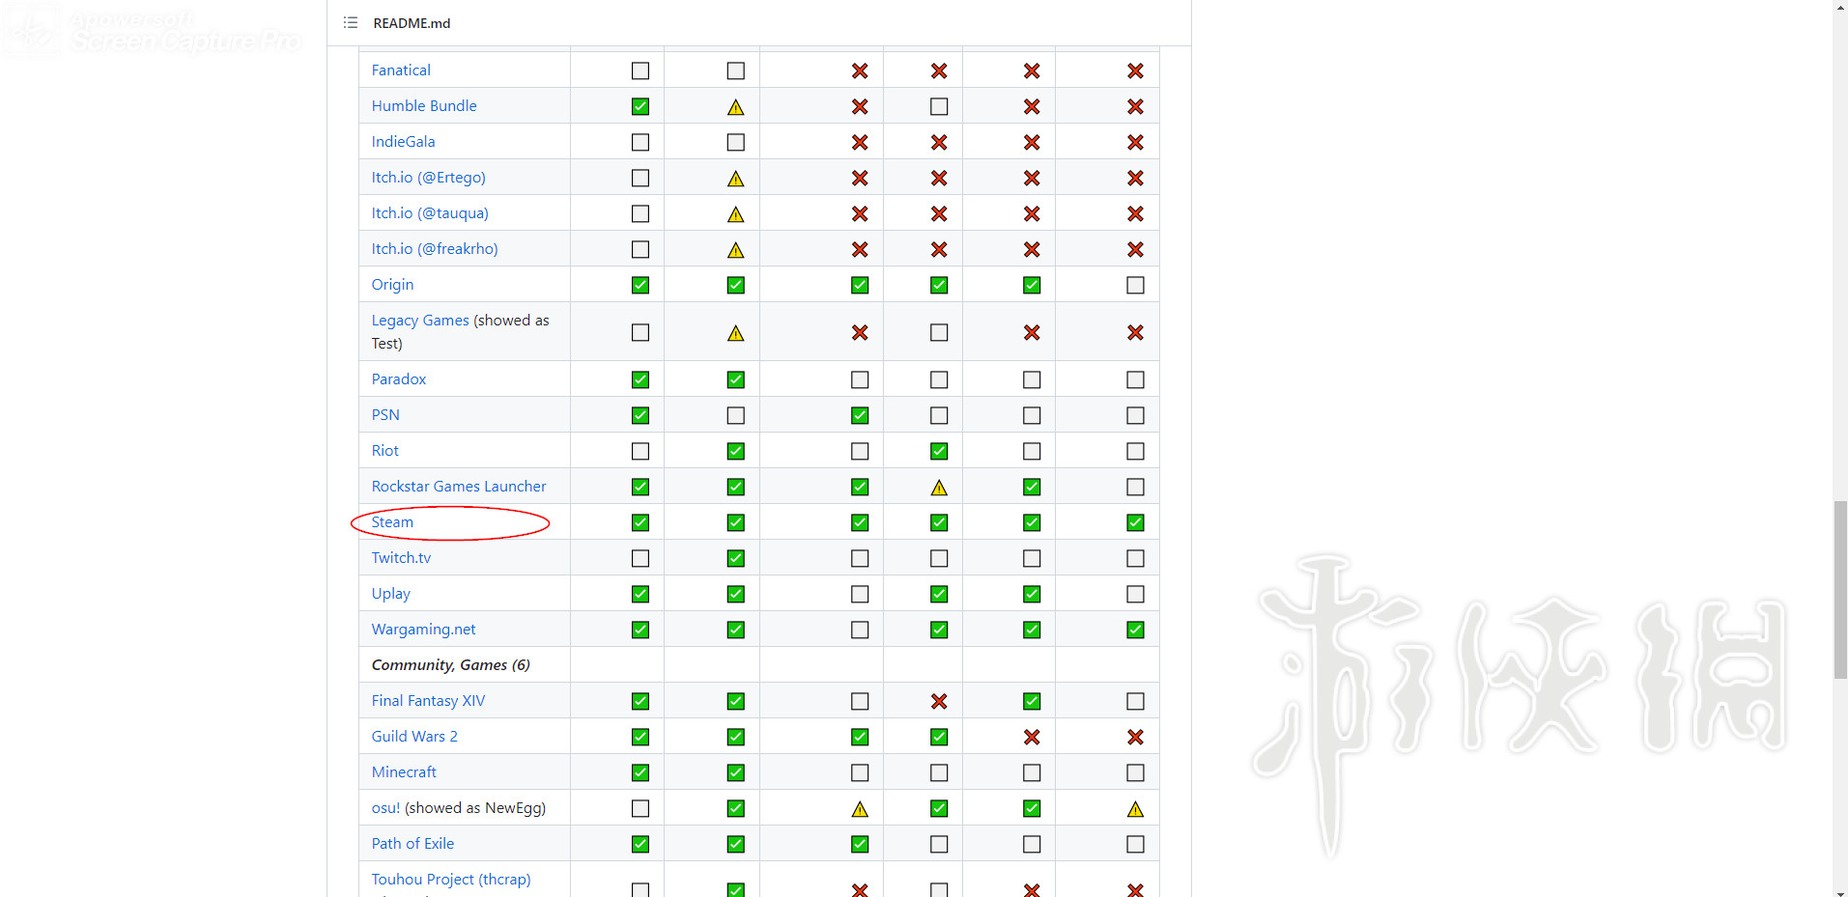Open the Uplay link
Image resolution: width=1848 pixels, height=897 pixels.
click(391, 594)
